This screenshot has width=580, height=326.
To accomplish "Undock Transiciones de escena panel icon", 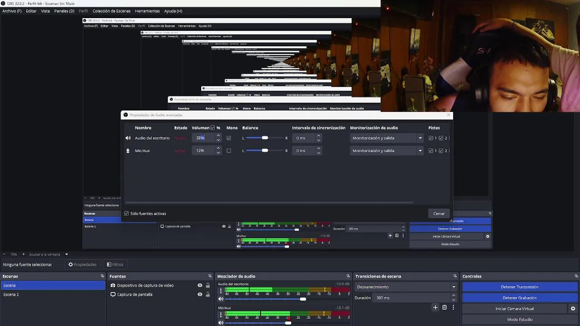I will (455, 276).
